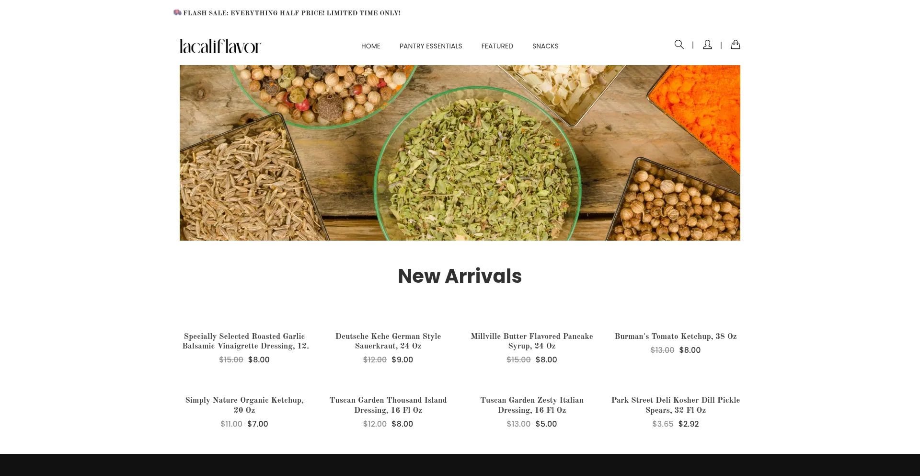920x476 pixels.
Task: Open Burman's Tomato Ketchup product link
Action: coord(676,336)
